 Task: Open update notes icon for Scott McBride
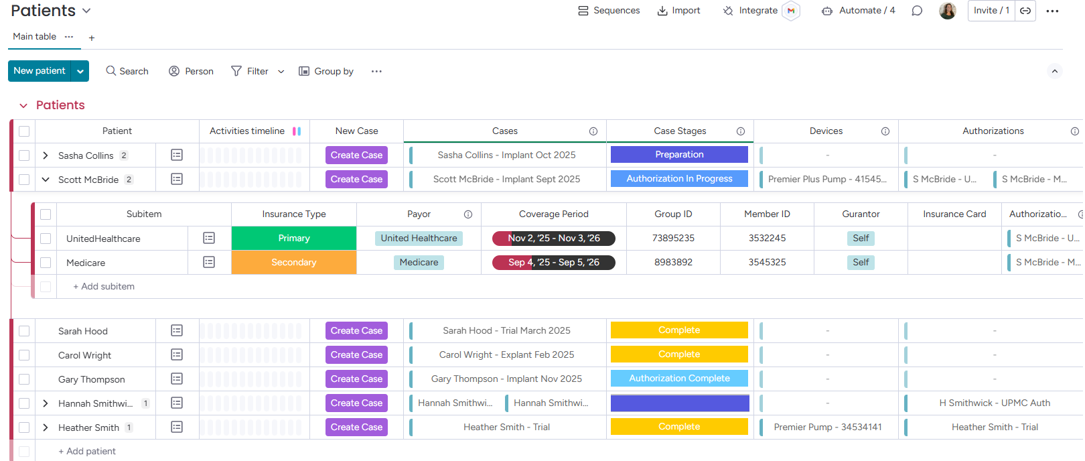pyautogui.click(x=177, y=179)
